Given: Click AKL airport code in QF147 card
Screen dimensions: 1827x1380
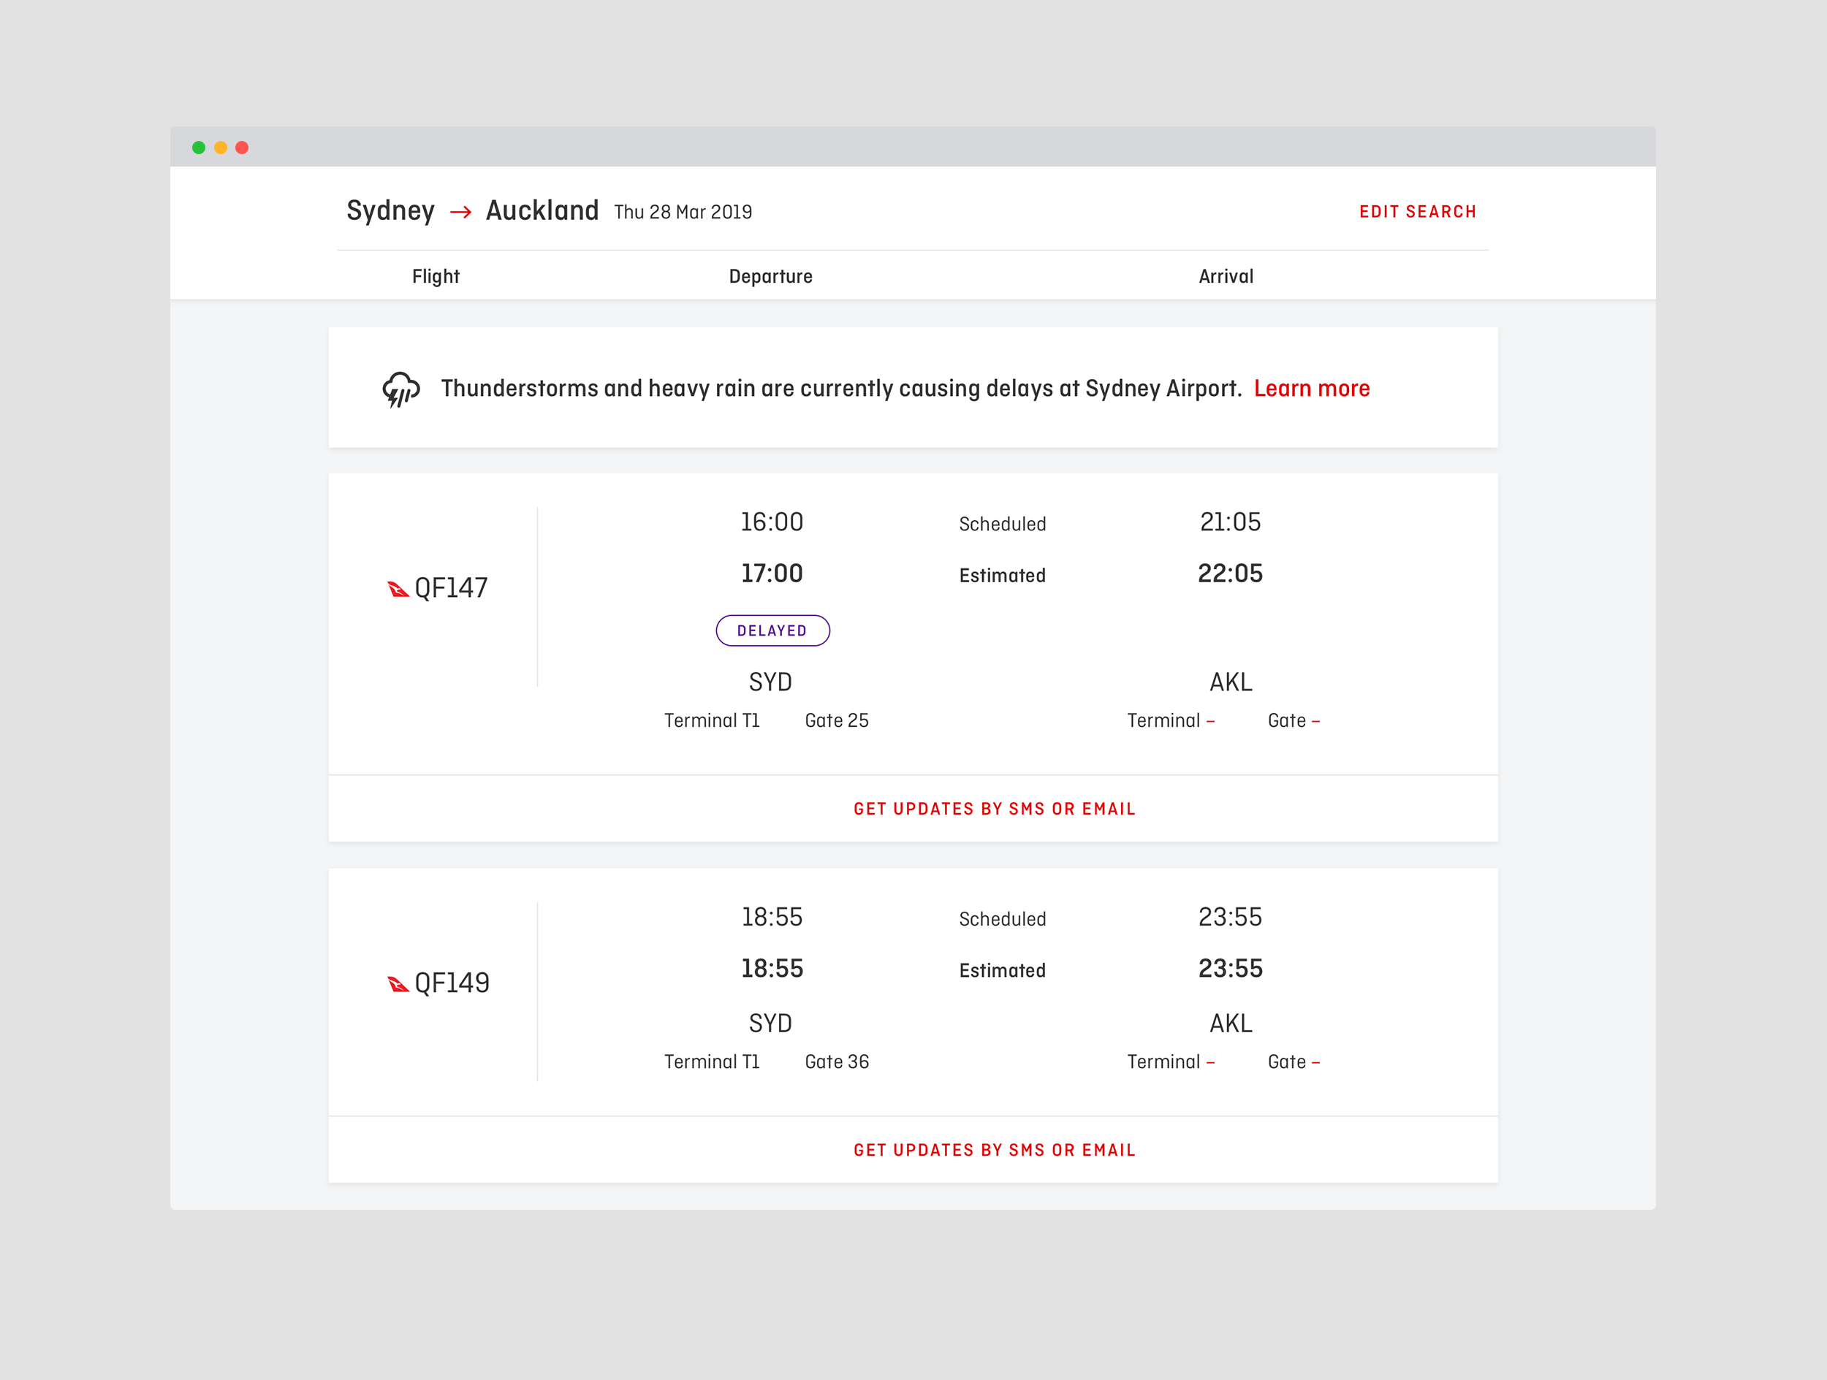Looking at the screenshot, I should [x=1231, y=682].
